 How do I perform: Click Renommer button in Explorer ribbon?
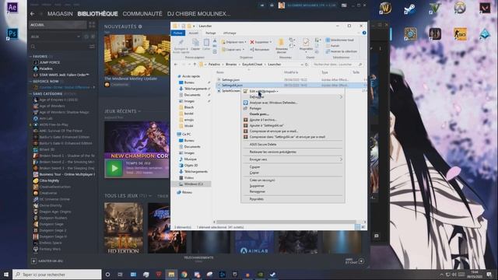click(x=259, y=50)
